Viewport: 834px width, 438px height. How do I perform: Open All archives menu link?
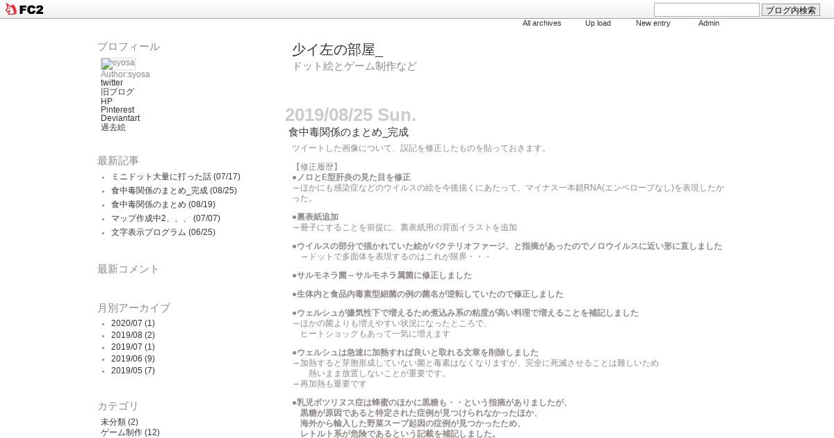coord(542,23)
